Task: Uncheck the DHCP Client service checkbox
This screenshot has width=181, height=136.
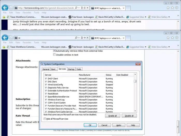Action: (46, 79)
